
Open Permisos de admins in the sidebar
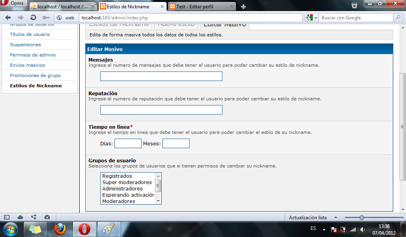point(33,55)
